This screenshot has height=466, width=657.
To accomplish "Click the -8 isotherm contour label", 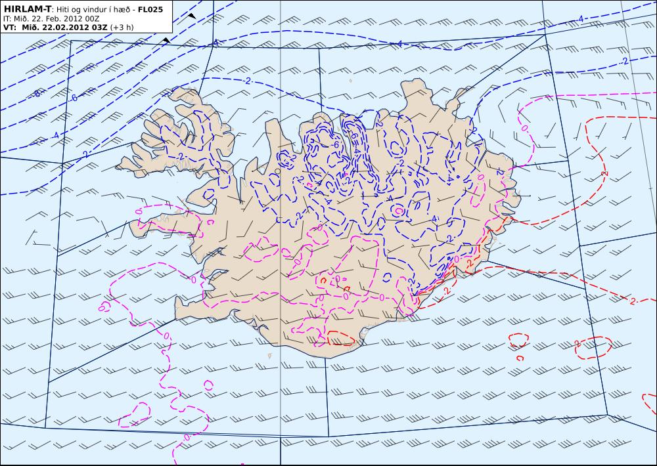I will 37,94.
